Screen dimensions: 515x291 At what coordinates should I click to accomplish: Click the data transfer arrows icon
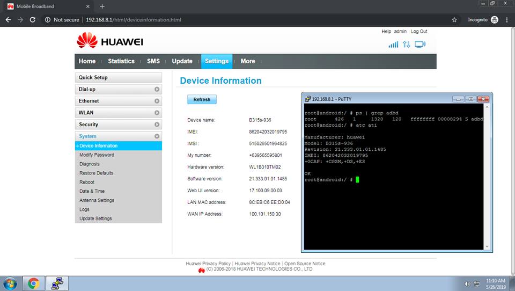[406, 45]
